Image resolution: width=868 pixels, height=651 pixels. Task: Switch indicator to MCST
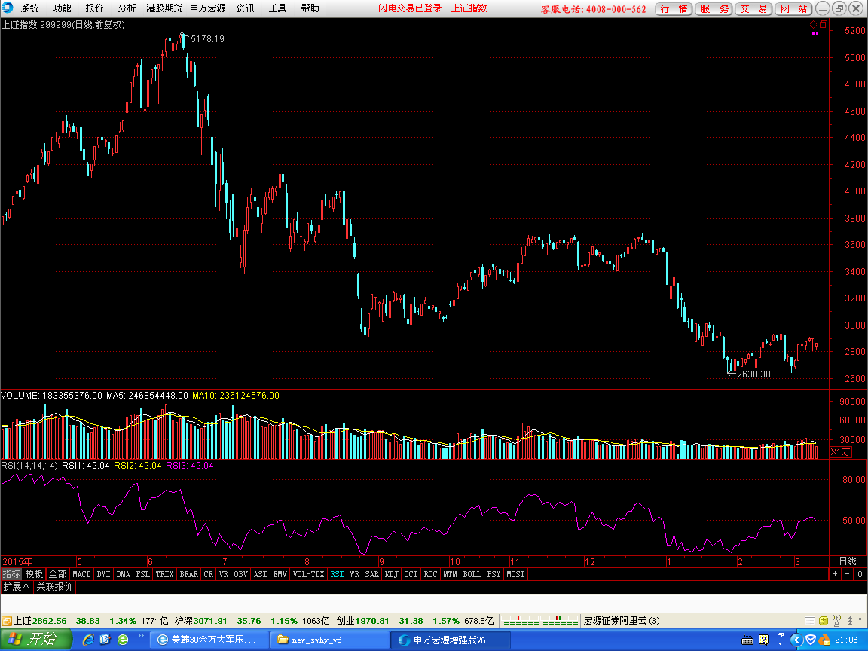[x=515, y=574]
